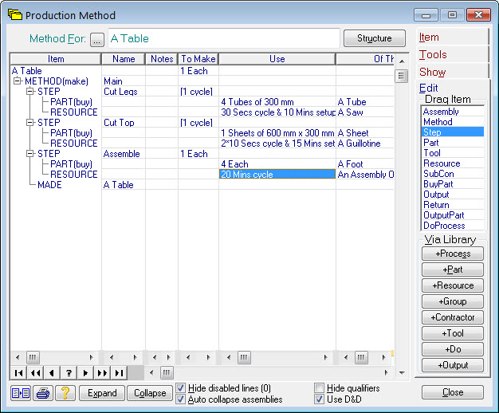Click the +Contractor library button
This screenshot has height=413, width=499.
453,317
